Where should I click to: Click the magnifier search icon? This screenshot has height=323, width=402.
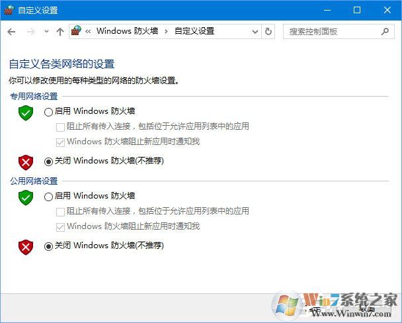[x=385, y=32]
